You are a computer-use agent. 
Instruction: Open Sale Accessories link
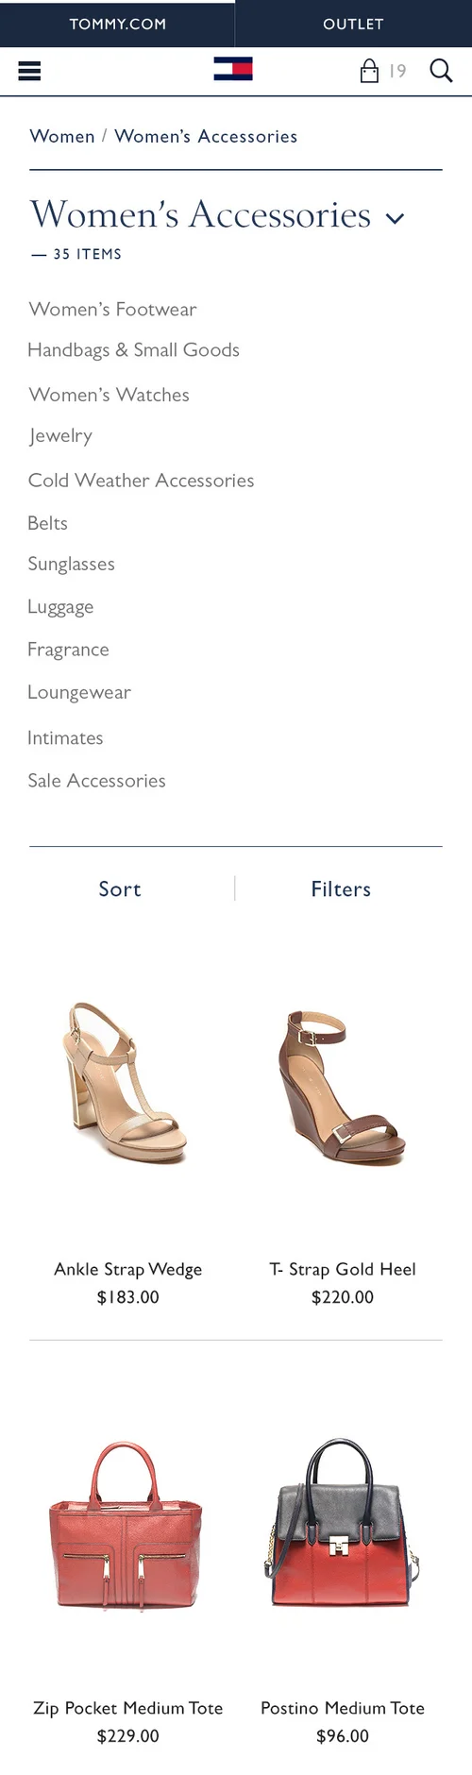[x=96, y=780]
